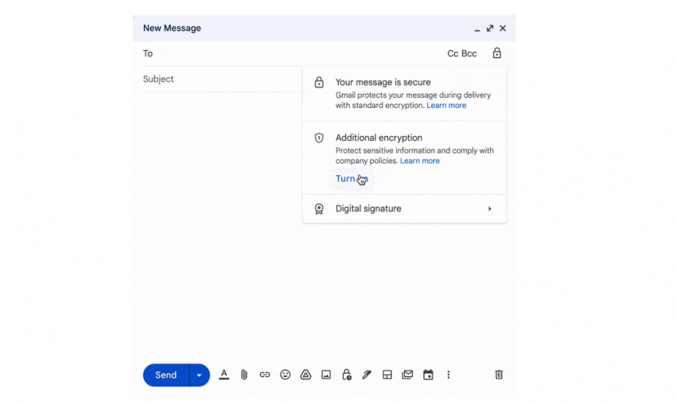Insert signature using the pen icon
The height and width of the screenshot is (404, 676).
coord(367,375)
